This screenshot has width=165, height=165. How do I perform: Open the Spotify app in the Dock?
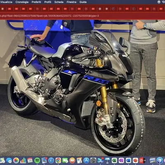point(37,160)
